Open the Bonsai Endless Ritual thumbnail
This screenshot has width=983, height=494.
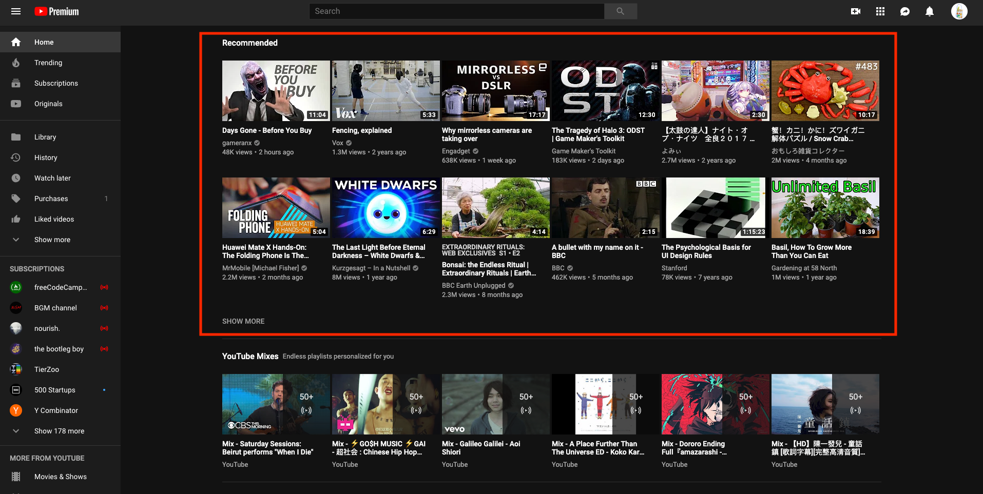click(496, 208)
